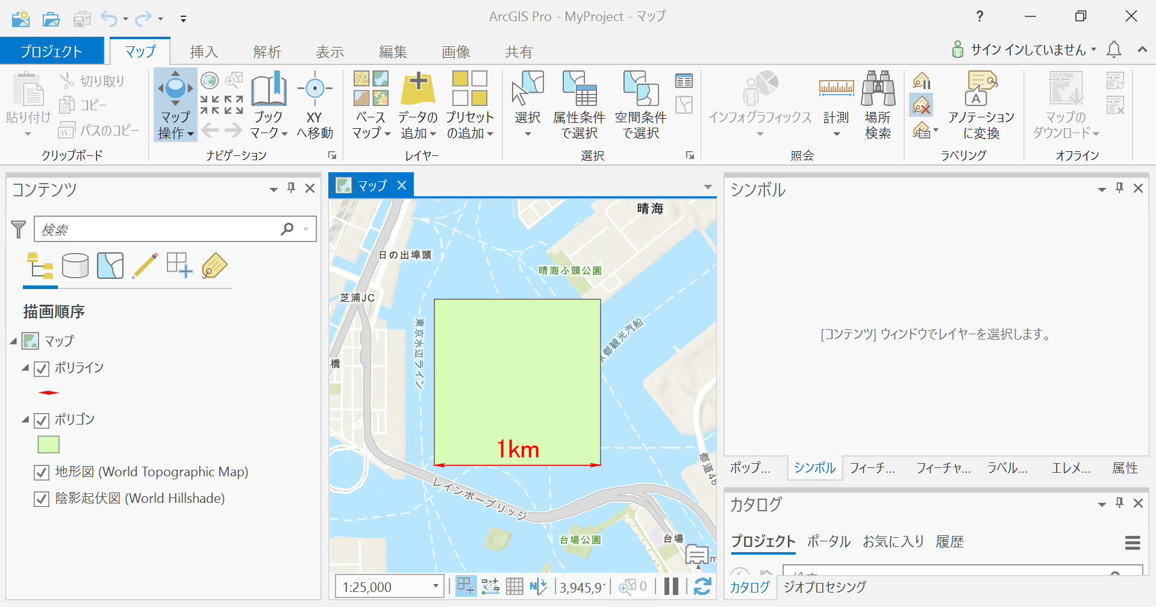
Task: Uncheck the ポリゴン layer checkbox
Action: coord(42,420)
